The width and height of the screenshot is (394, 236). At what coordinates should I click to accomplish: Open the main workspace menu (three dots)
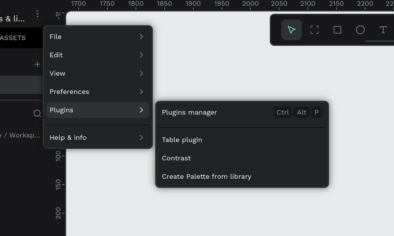(x=37, y=13)
